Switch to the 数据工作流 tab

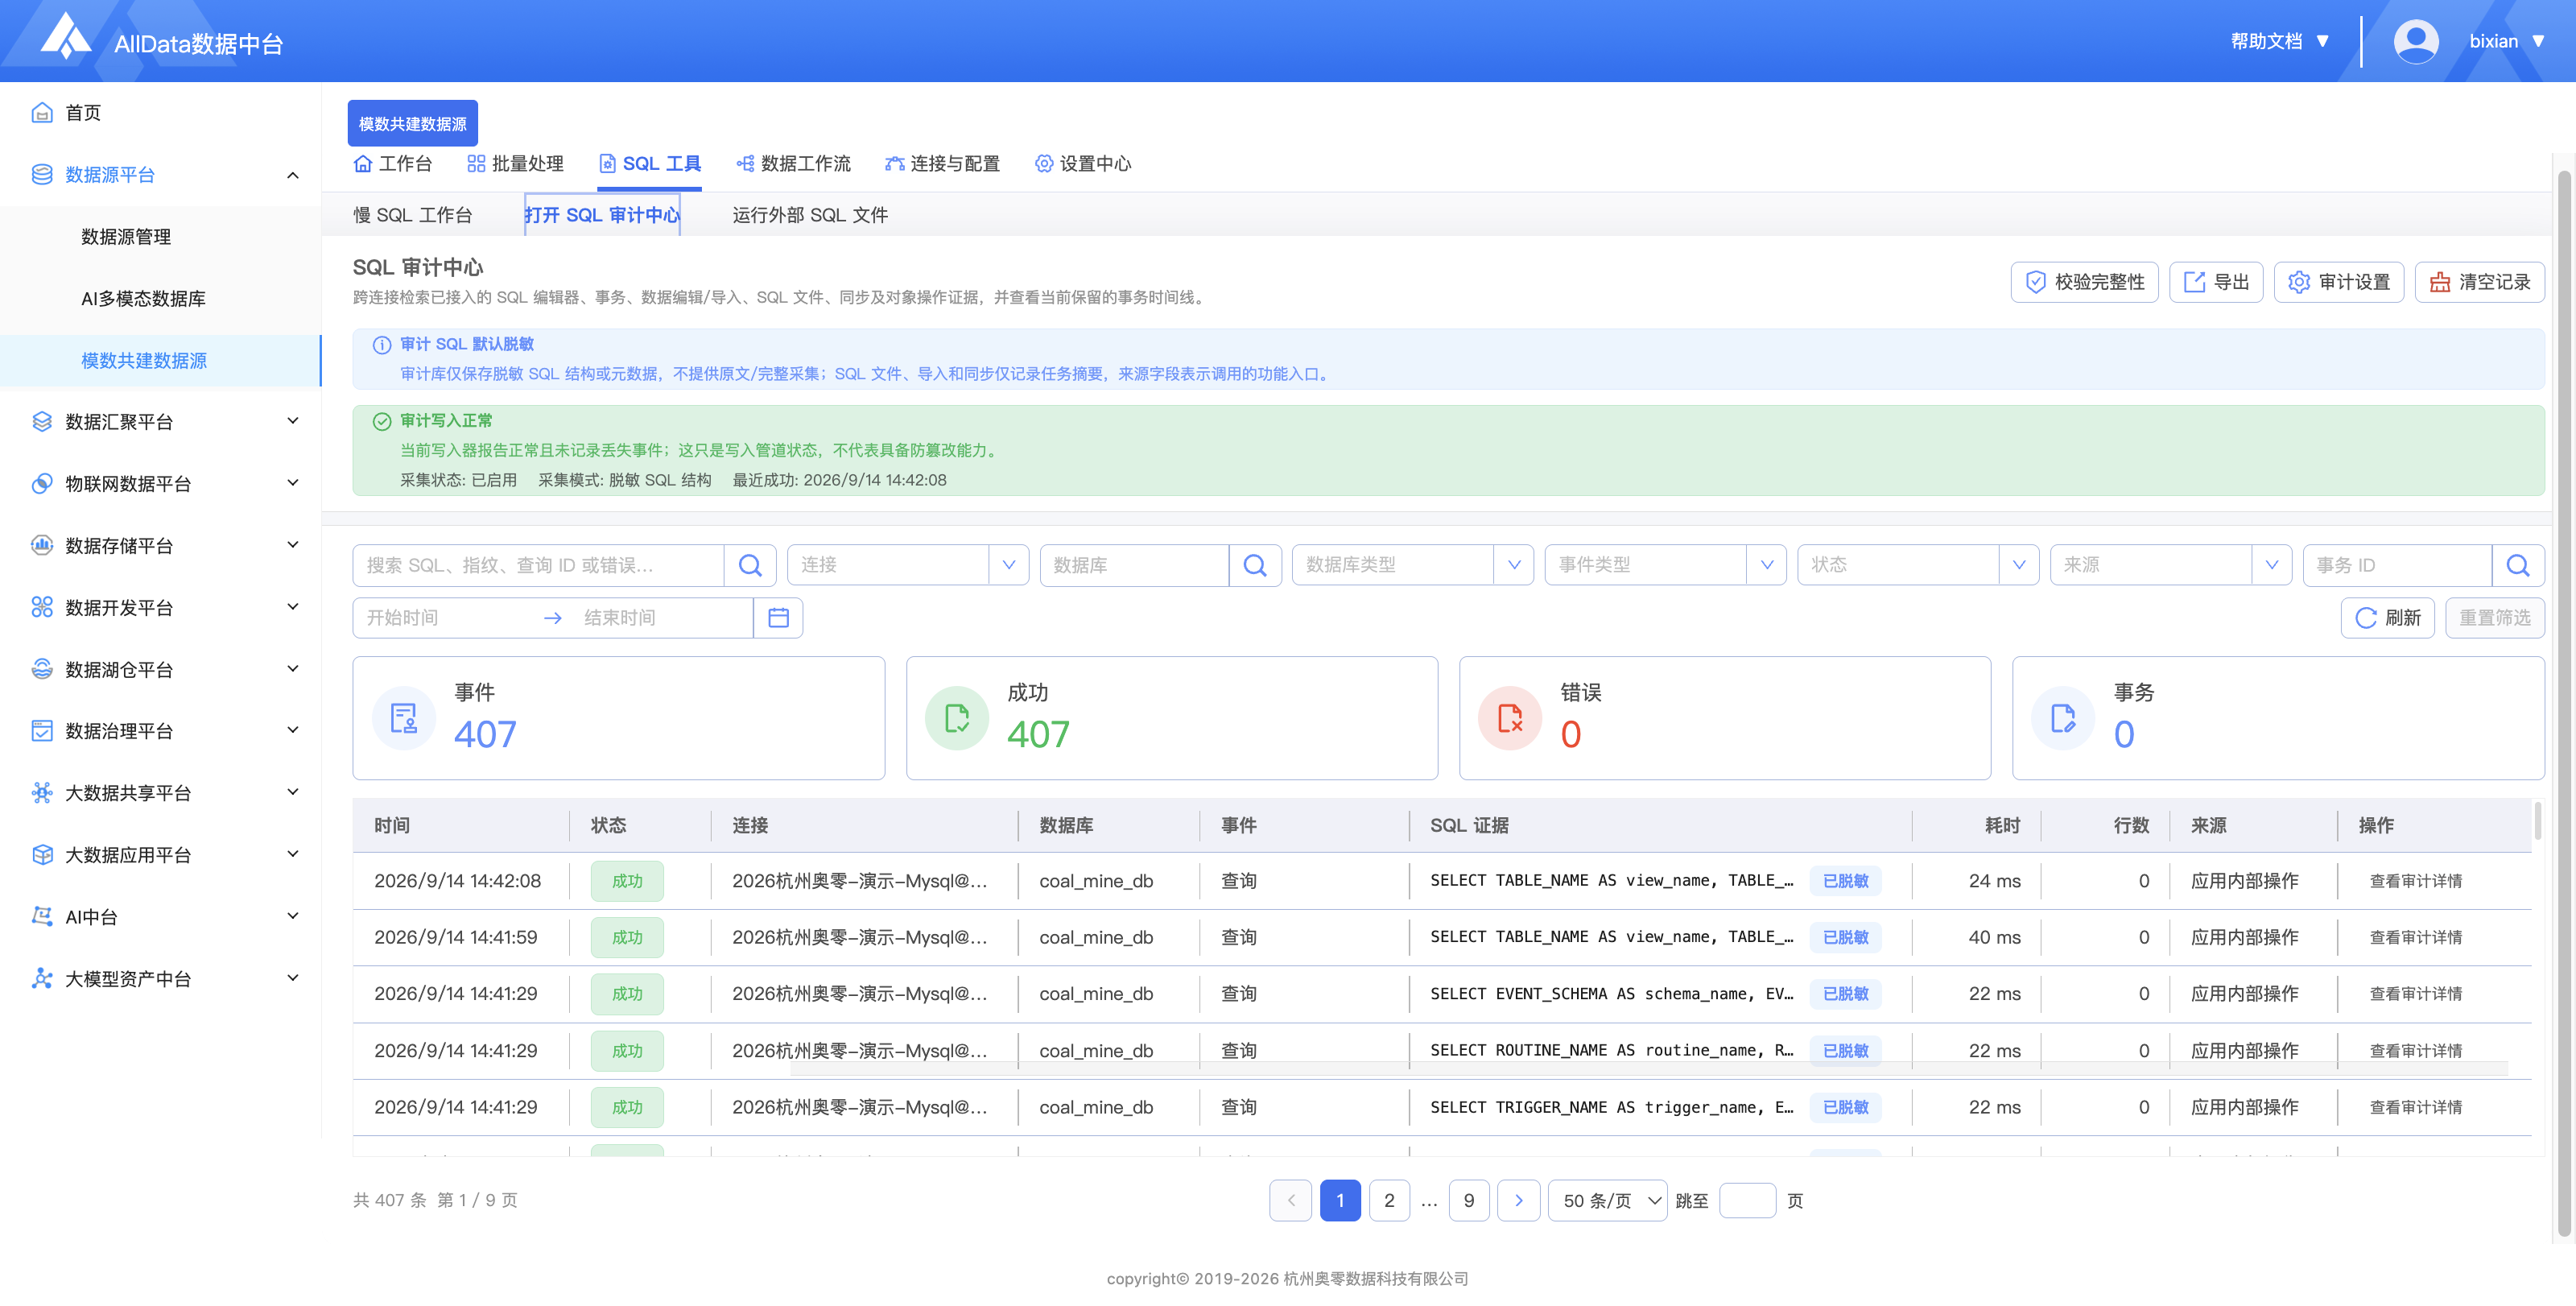[x=793, y=163]
